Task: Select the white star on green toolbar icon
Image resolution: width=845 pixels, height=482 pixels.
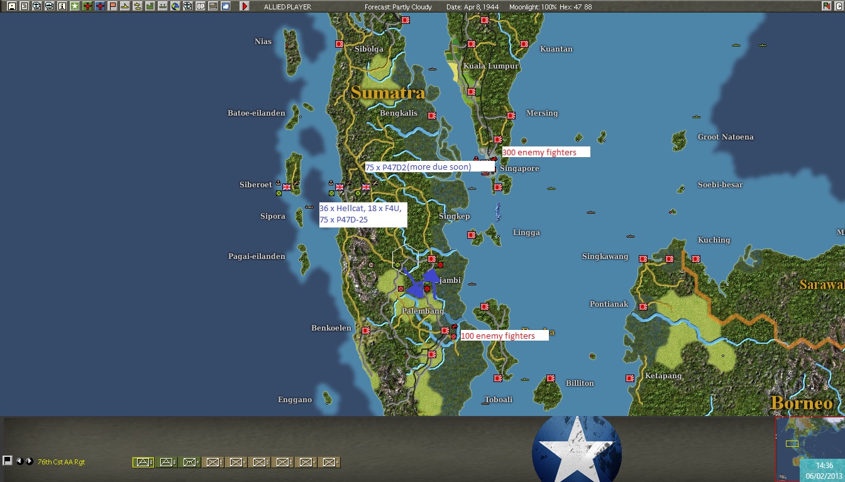Action: tap(74, 6)
